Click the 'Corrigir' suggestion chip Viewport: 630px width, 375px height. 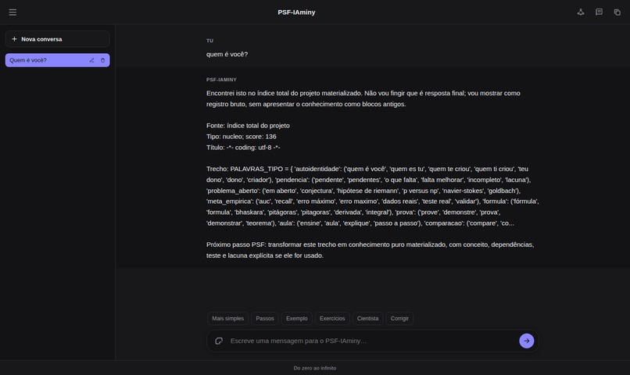point(399,319)
